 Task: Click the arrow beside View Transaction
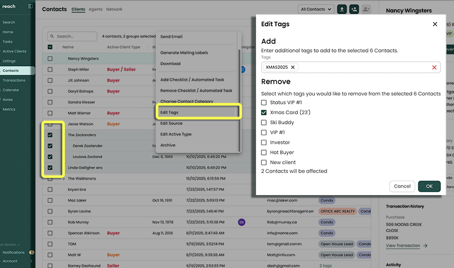tap(426, 245)
